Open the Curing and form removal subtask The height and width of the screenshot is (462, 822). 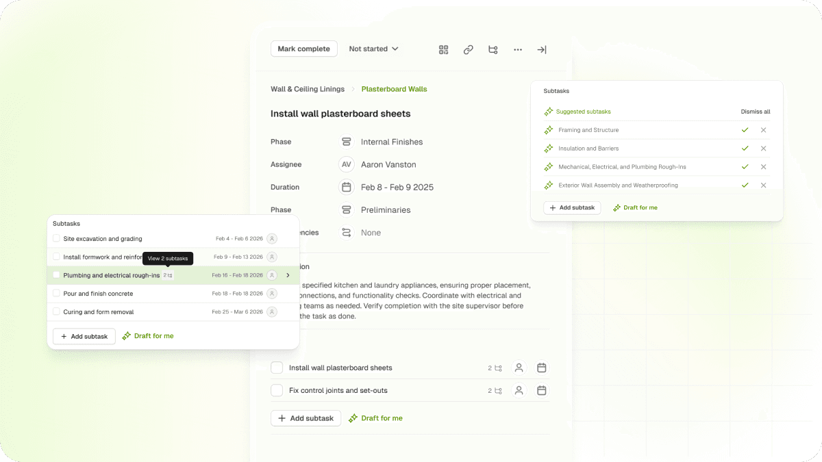tap(99, 311)
